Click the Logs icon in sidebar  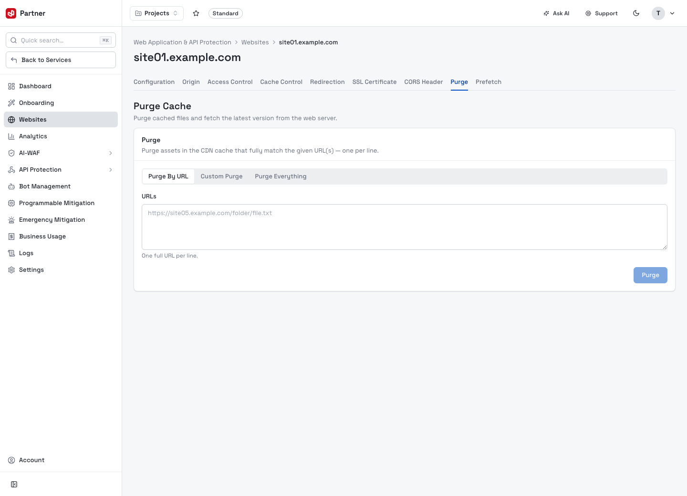tap(11, 253)
